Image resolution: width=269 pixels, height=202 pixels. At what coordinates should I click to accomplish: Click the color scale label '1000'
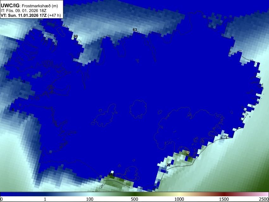179,199
